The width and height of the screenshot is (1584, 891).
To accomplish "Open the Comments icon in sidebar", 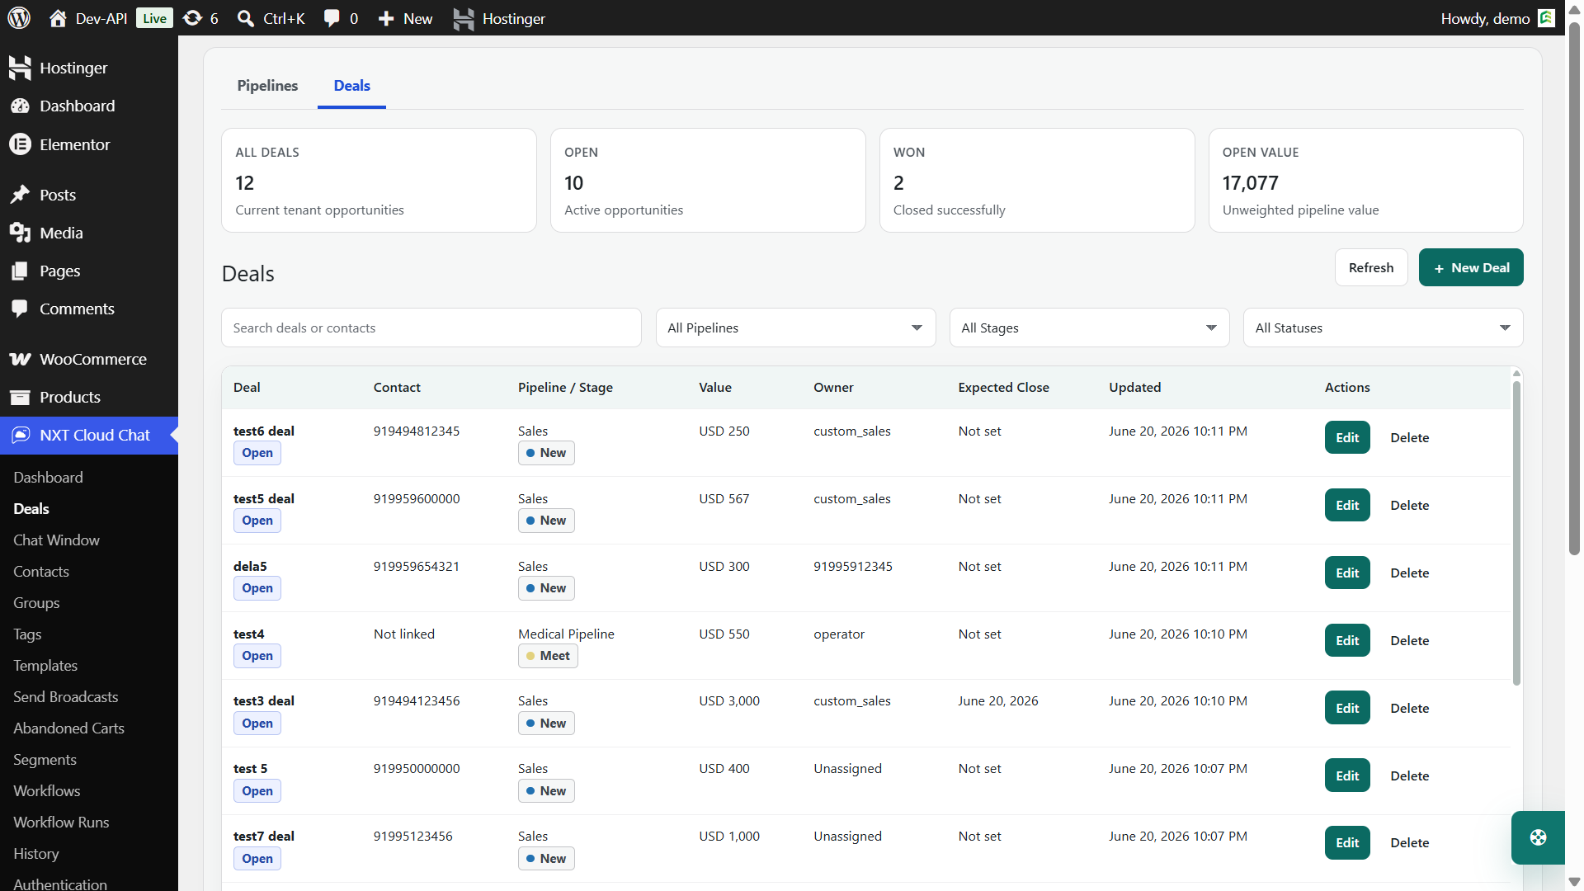I will pyautogui.click(x=20, y=309).
